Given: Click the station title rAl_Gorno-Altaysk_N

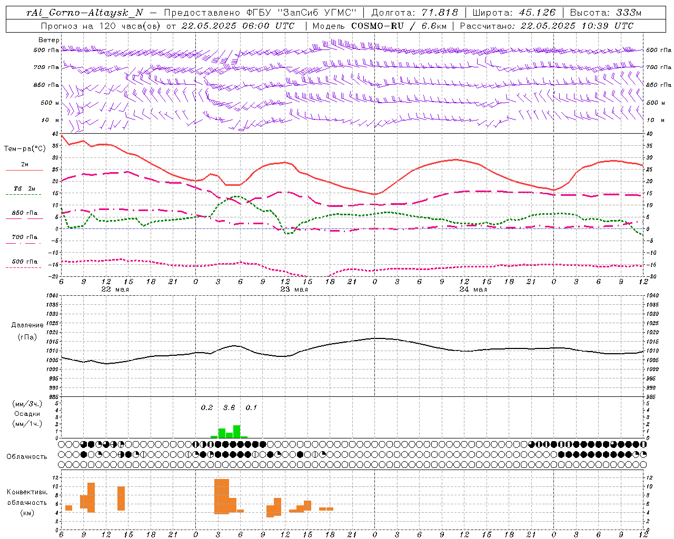Looking at the screenshot, I should [84, 13].
